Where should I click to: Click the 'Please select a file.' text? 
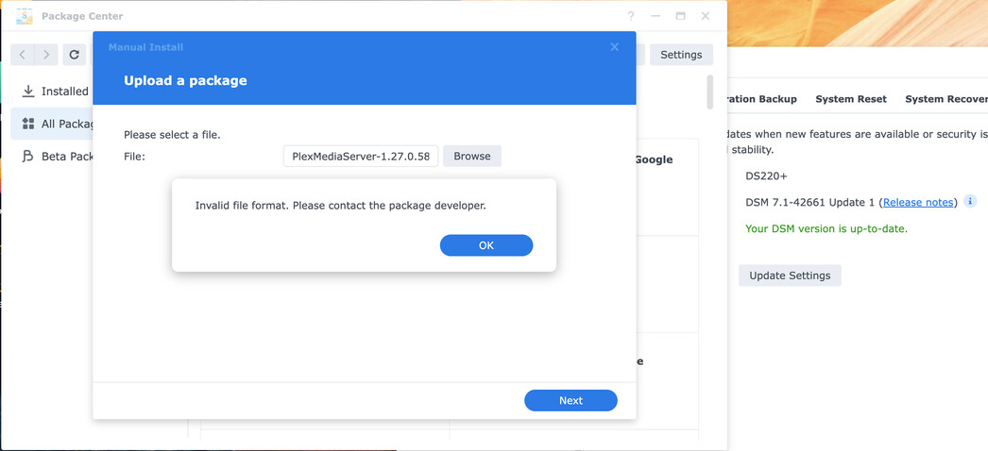(172, 135)
